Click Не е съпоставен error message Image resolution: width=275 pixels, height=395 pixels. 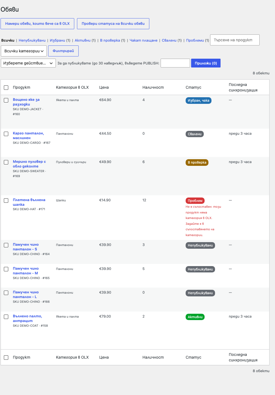pos(203,221)
